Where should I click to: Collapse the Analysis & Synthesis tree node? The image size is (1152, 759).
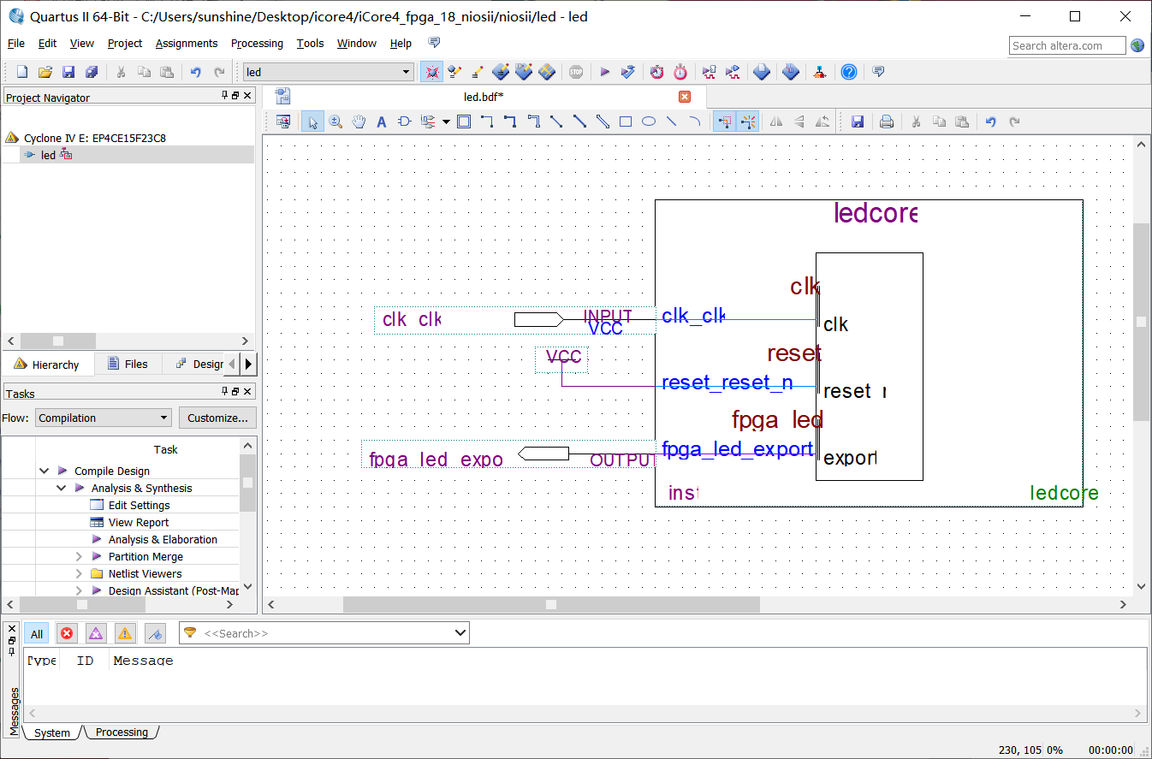(x=62, y=488)
